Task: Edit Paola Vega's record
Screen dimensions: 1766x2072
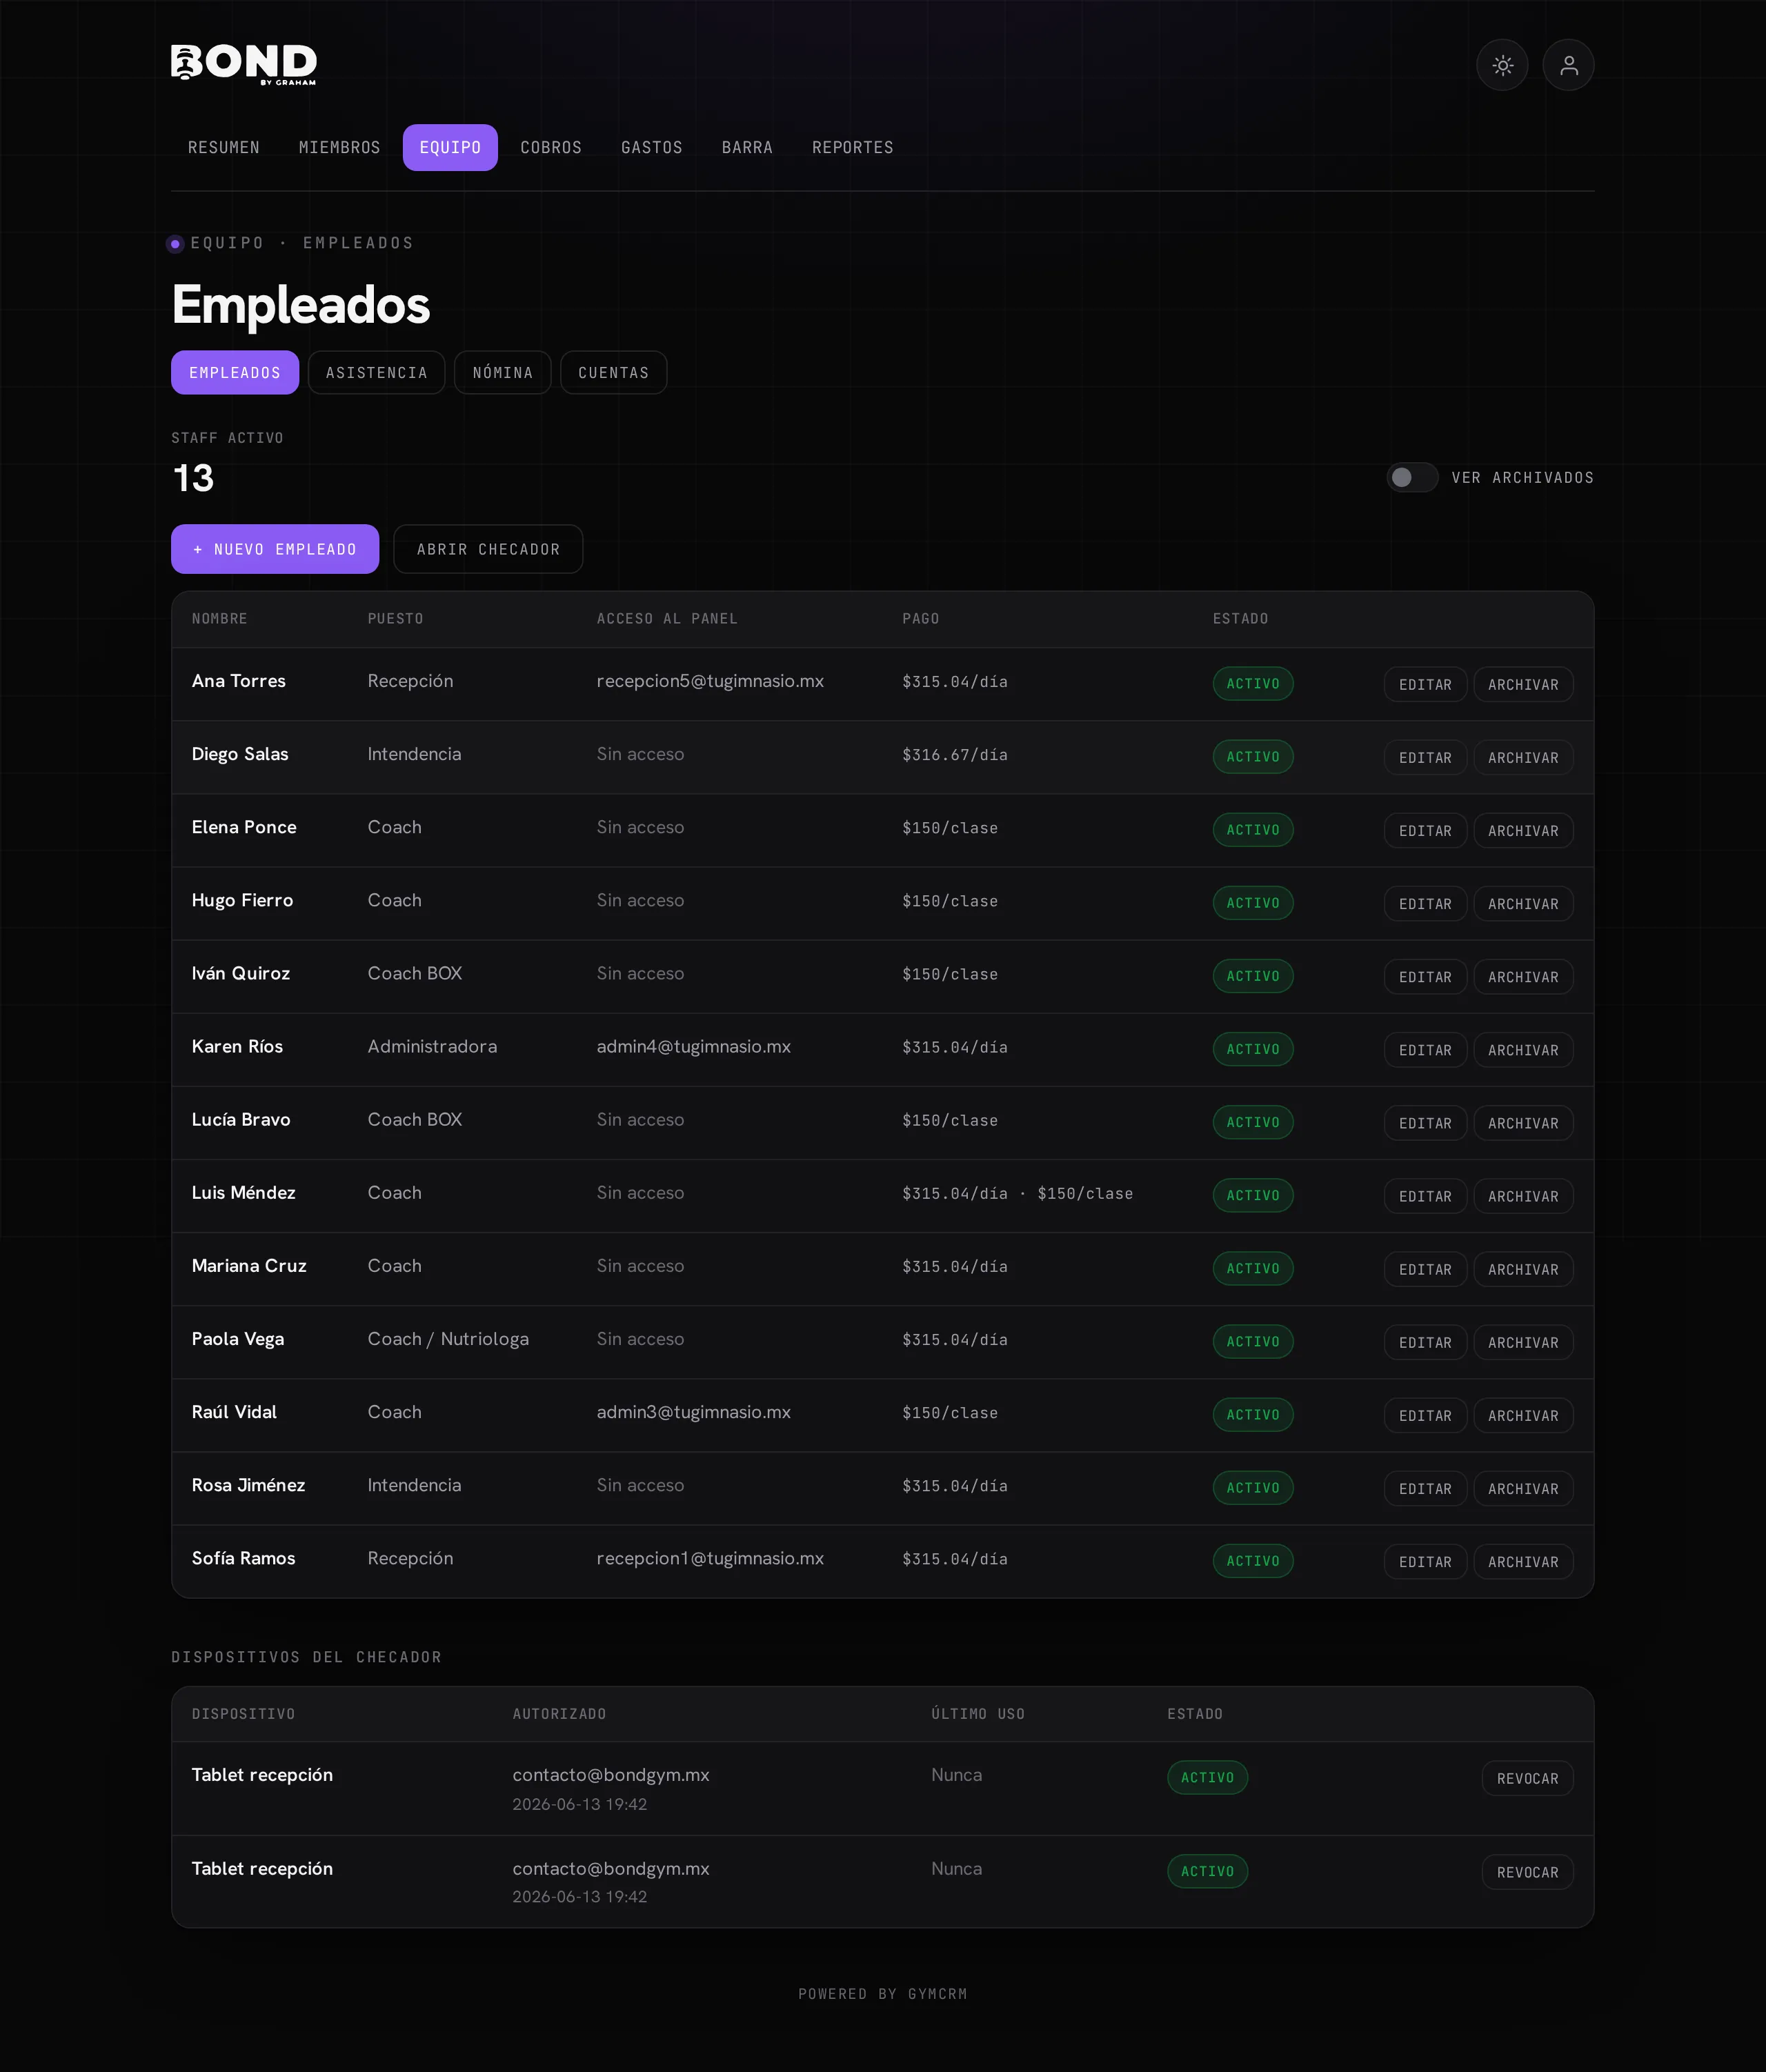Action: tap(1425, 1341)
